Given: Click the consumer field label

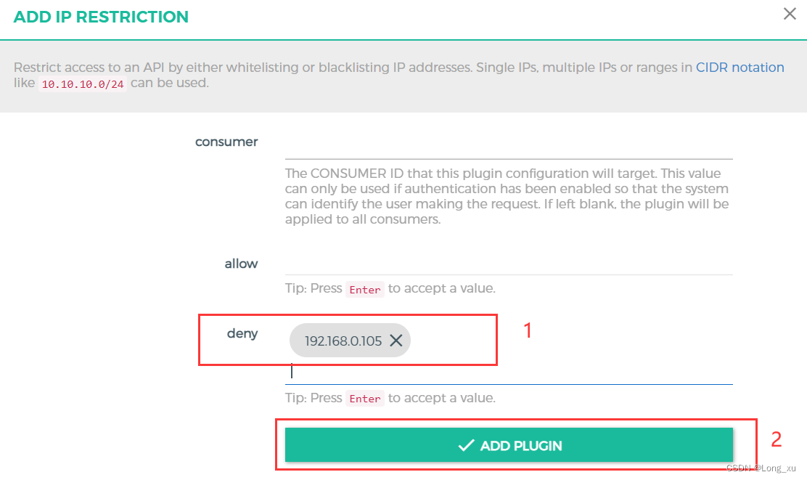Looking at the screenshot, I should click(226, 142).
